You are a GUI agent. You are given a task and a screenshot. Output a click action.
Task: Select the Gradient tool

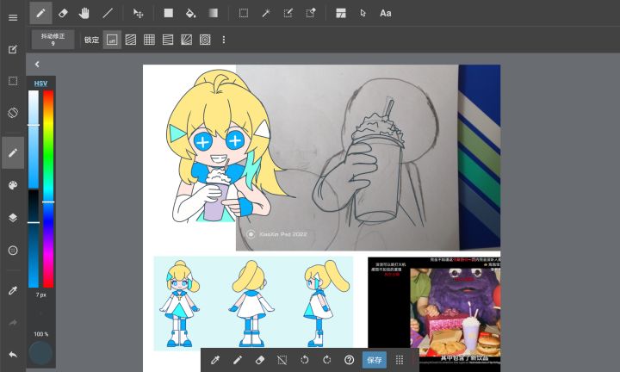click(x=214, y=14)
